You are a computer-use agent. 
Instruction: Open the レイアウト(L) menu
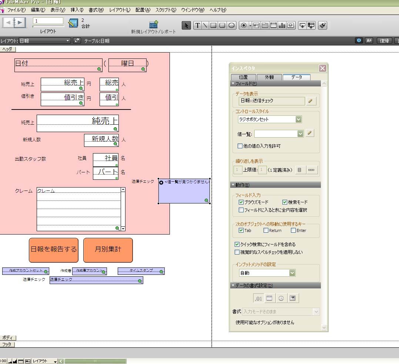point(120,10)
